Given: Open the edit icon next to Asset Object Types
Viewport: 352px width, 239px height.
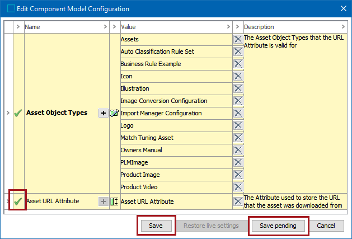Looking at the screenshot, I should 114,113.
